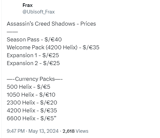Select the Expansion 2 price text
Image resolution: width=160 pixels, height=138 pixels.
[33, 63]
